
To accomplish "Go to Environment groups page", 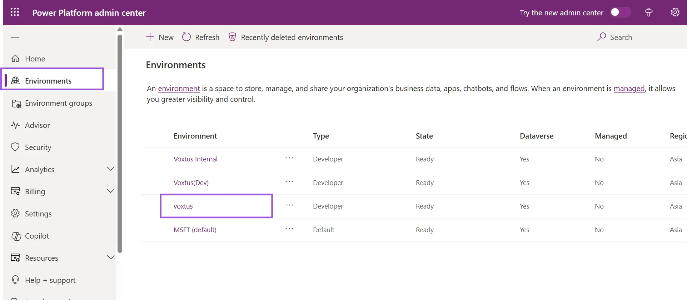I will 59,103.
